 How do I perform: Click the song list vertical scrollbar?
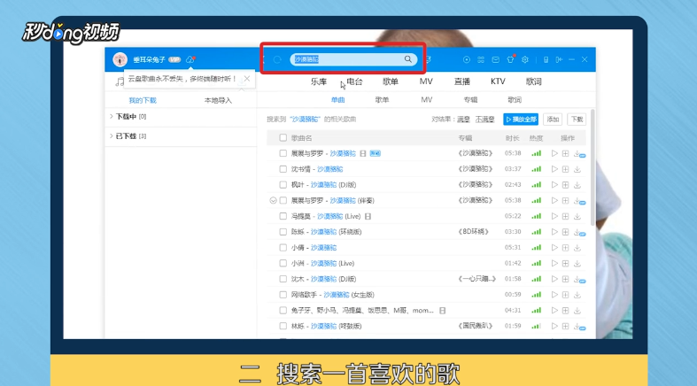(x=592, y=166)
